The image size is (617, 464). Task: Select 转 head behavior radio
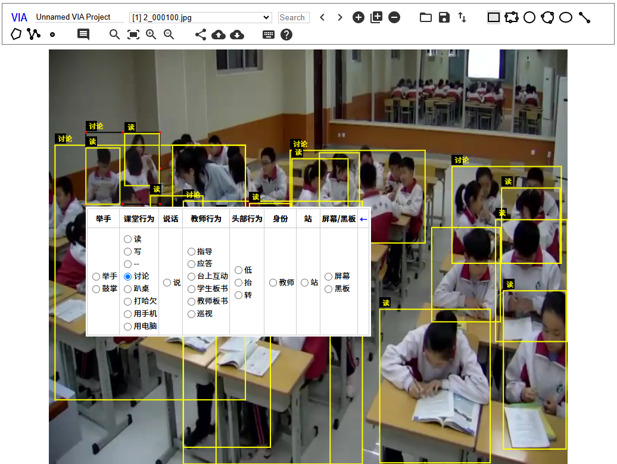click(x=238, y=295)
